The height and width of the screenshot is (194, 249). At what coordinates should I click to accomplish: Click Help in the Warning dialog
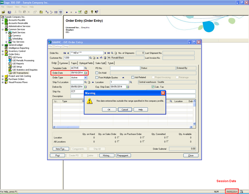pyautogui.click(x=141, y=109)
